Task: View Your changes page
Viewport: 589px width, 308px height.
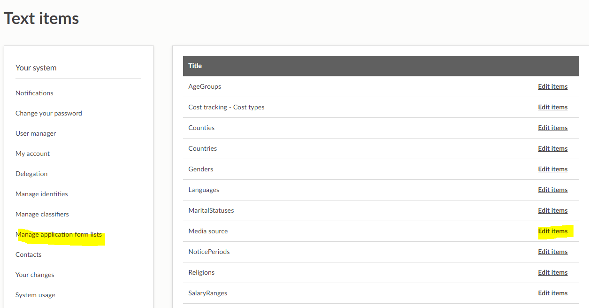Action: coord(35,275)
